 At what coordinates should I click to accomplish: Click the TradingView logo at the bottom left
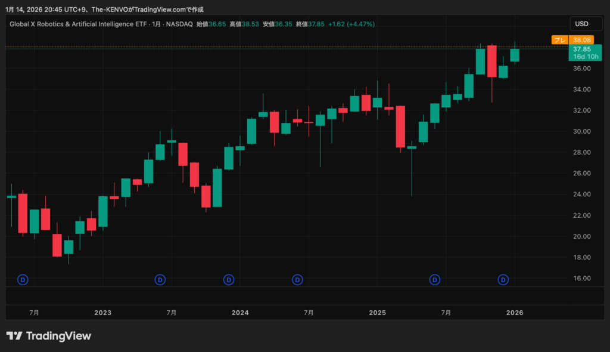pos(49,336)
